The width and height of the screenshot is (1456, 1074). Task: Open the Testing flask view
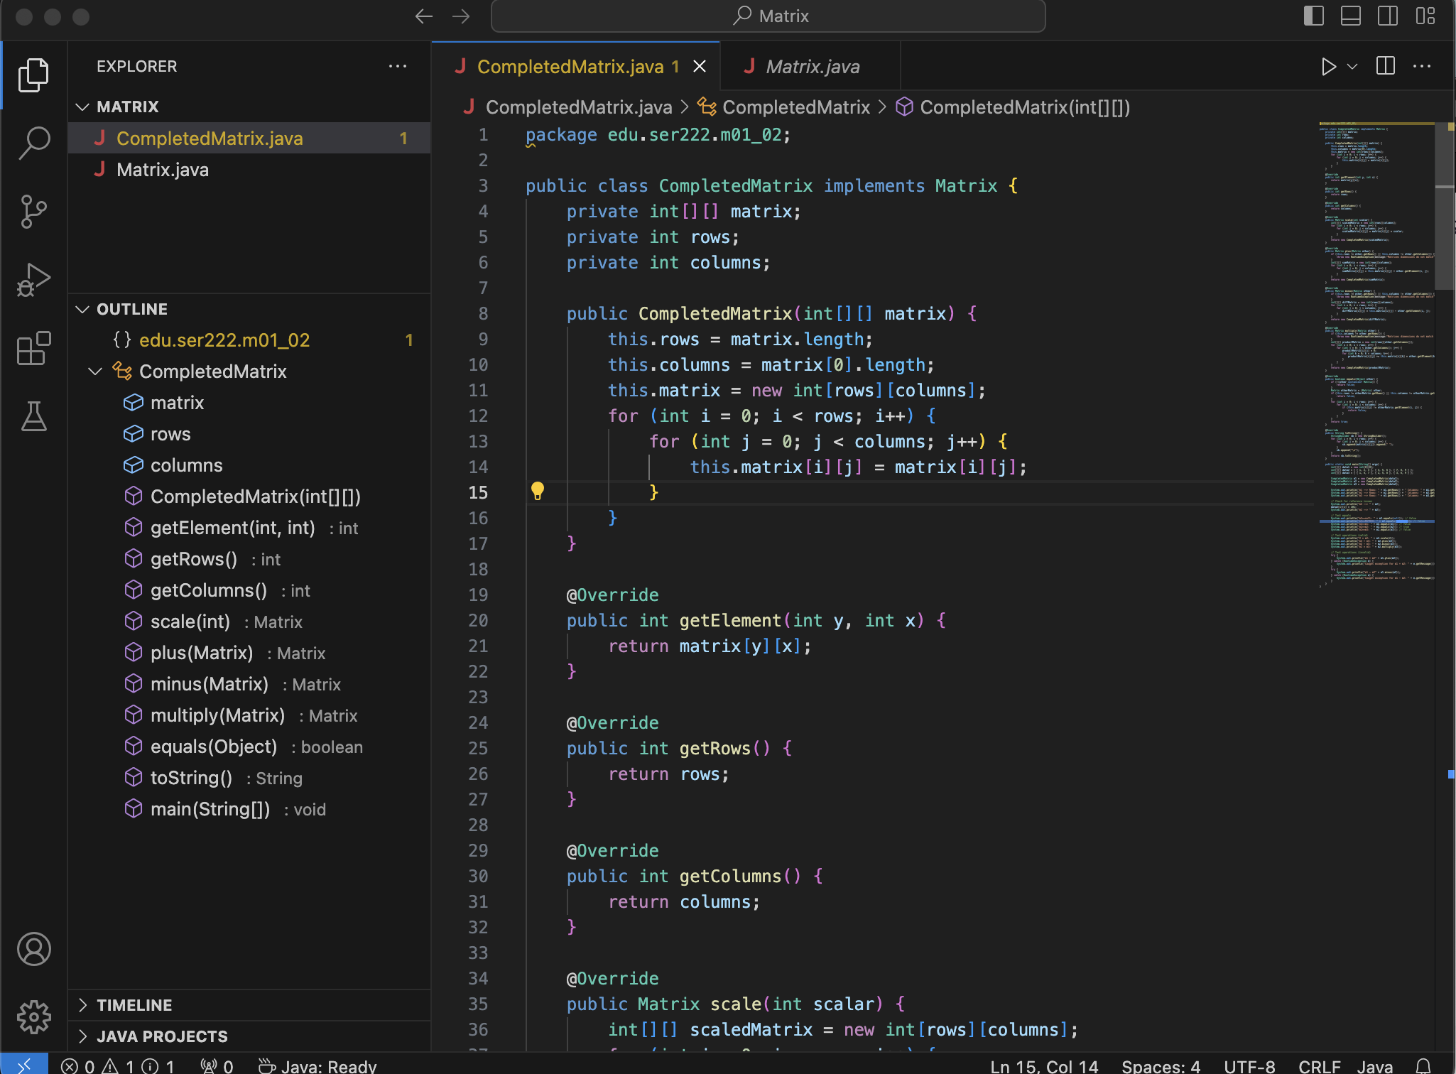[33, 417]
